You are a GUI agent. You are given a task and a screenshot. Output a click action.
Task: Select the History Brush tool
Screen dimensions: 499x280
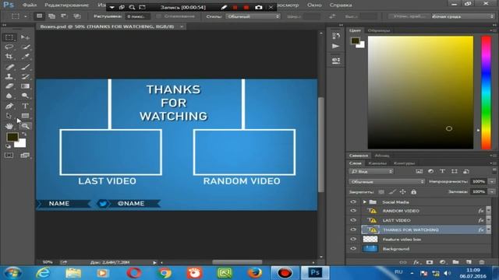[25, 76]
